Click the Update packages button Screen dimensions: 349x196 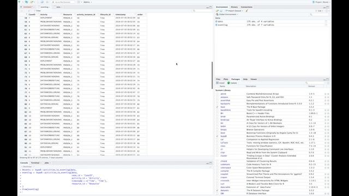(x=232, y=83)
